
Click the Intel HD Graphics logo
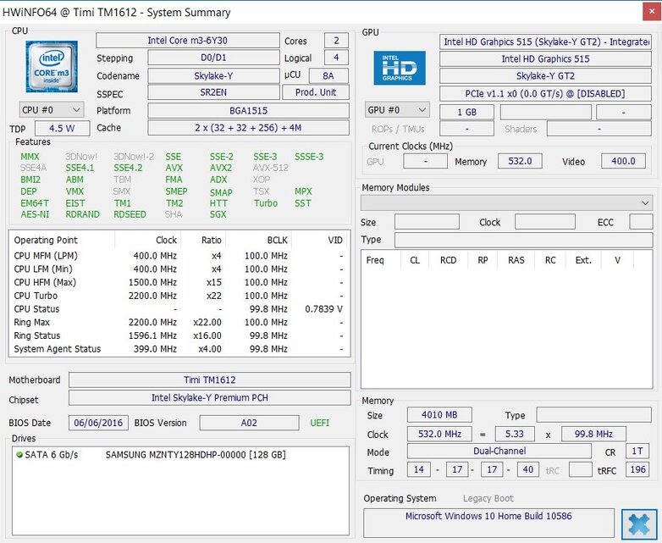click(x=400, y=68)
